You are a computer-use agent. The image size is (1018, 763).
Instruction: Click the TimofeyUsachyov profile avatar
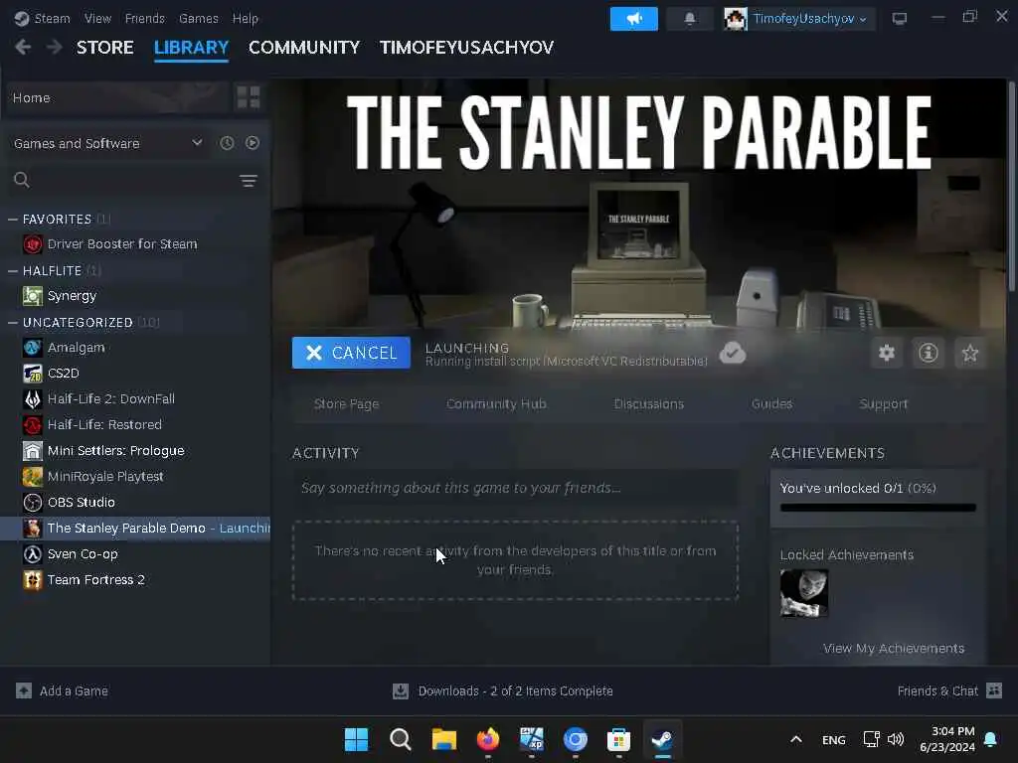(736, 19)
